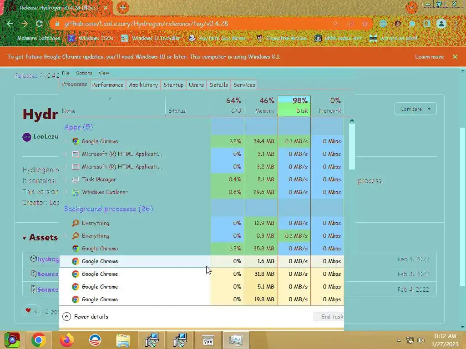Select the Google Chrome row using 31.8 MB
466x349 pixels.
tap(202, 274)
